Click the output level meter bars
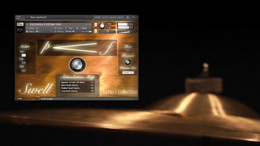The width and height of the screenshot is (260, 146). (126, 26)
